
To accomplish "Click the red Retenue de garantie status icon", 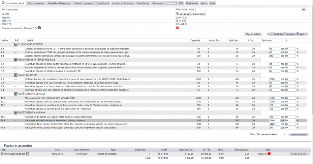I will (x=177, y=28).
